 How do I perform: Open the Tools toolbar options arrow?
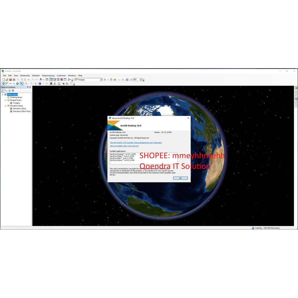(74, 84)
